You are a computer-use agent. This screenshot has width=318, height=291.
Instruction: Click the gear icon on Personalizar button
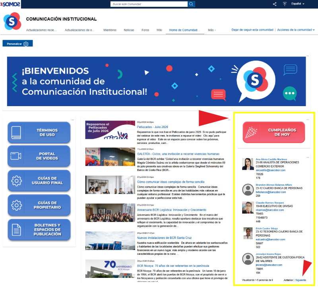click(26, 44)
